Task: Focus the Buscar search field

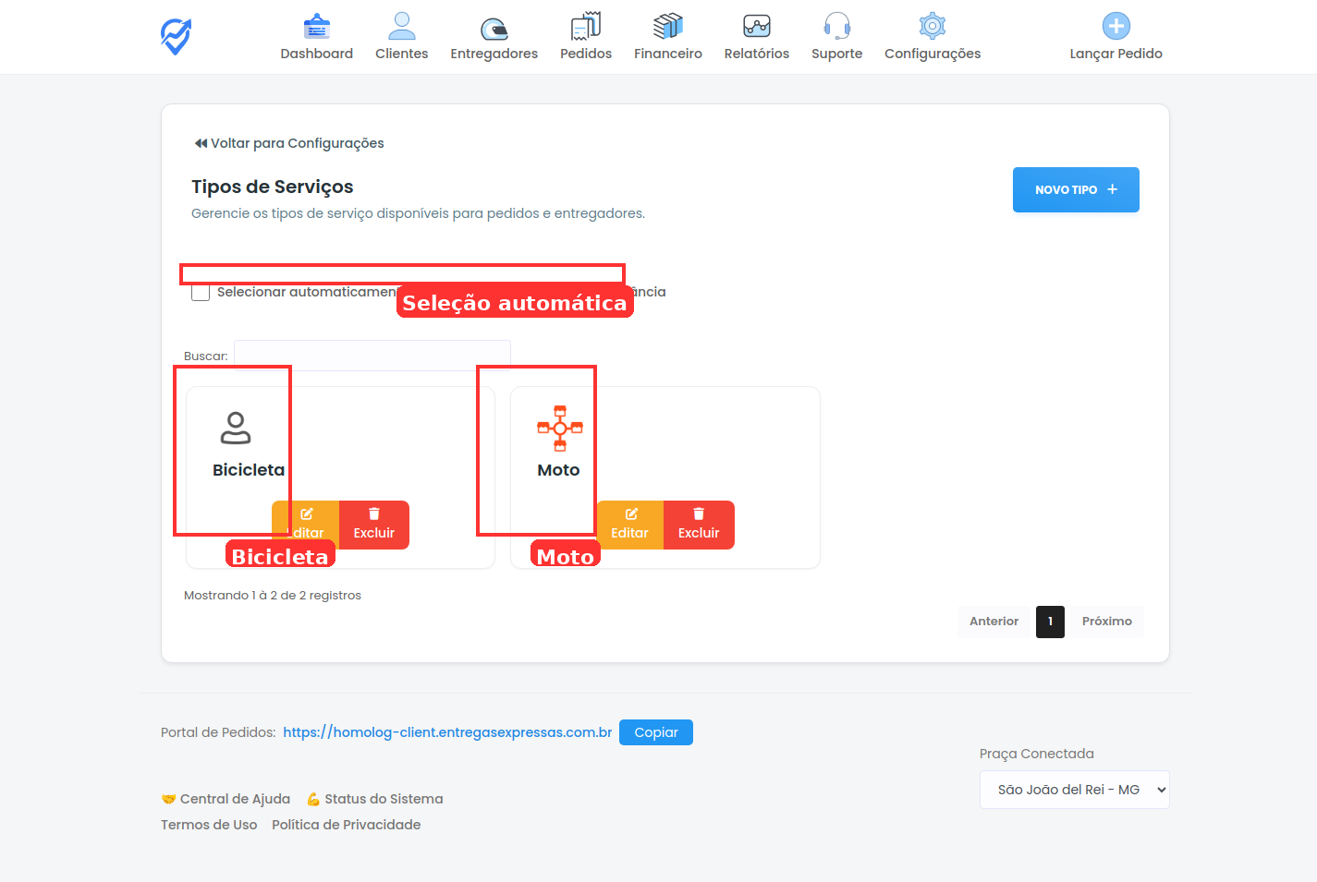Action: 372,356
